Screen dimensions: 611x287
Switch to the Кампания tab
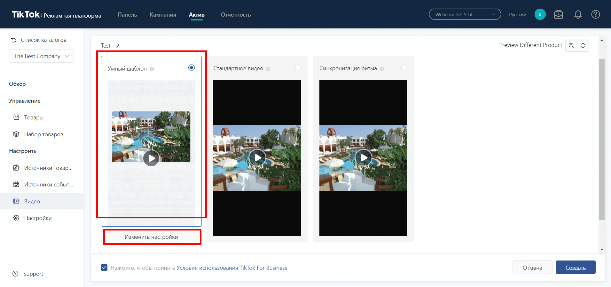click(x=163, y=15)
